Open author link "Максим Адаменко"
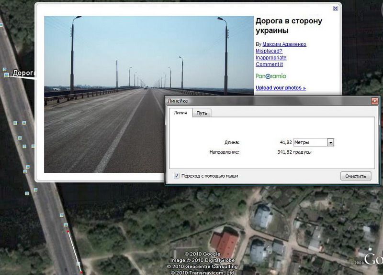This screenshot has height=275, width=383. (284, 44)
